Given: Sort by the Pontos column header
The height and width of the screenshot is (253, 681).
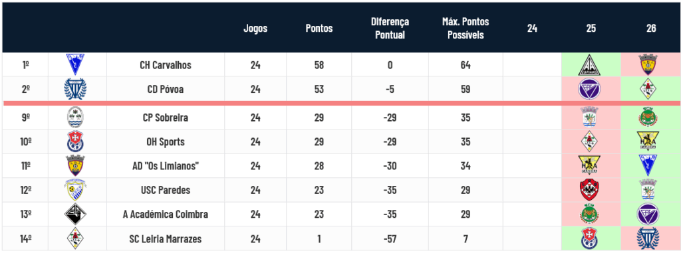Looking at the screenshot, I should [x=319, y=29].
